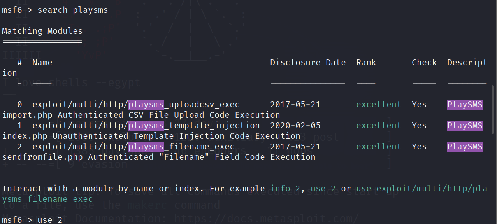Click the 'search playsms' command text
Screen dimensions: 497x224
pyautogui.click(x=73, y=10)
